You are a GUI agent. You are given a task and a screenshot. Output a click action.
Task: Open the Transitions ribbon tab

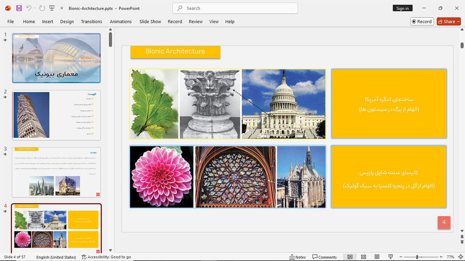point(91,22)
